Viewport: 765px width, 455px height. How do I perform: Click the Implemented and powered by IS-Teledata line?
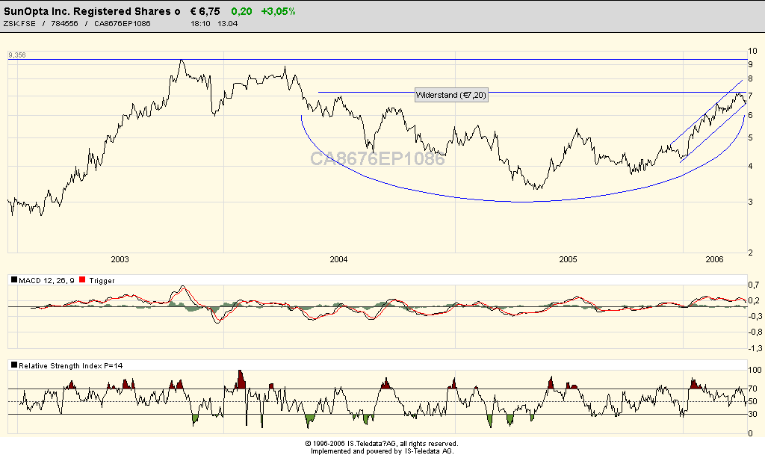[382, 451]
